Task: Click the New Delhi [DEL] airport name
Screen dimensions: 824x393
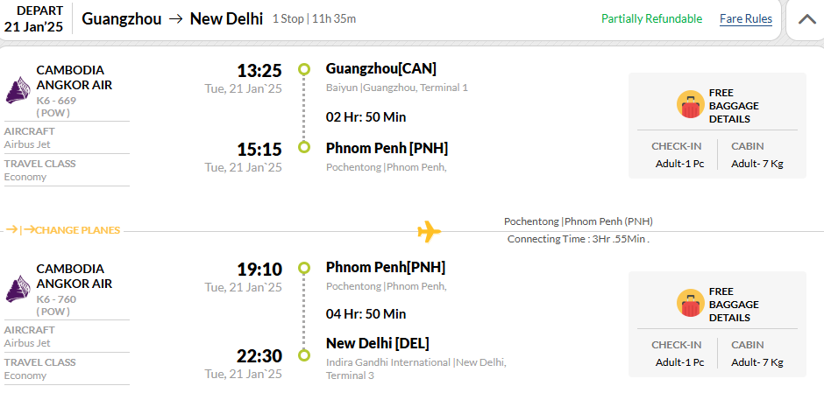Action: 378,344
